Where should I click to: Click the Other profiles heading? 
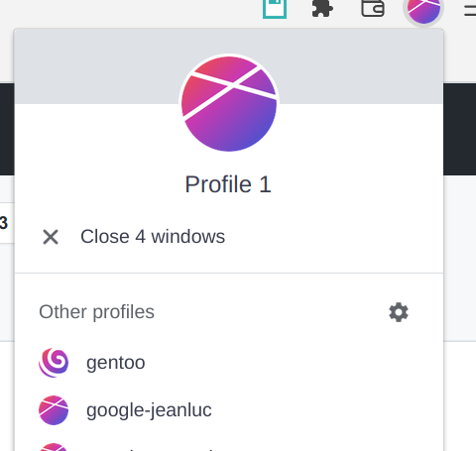tap(96, 312)
